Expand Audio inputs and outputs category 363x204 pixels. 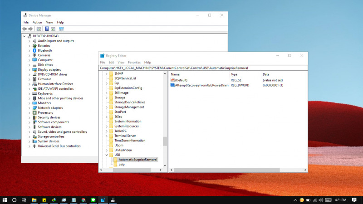tap(29, 41)
